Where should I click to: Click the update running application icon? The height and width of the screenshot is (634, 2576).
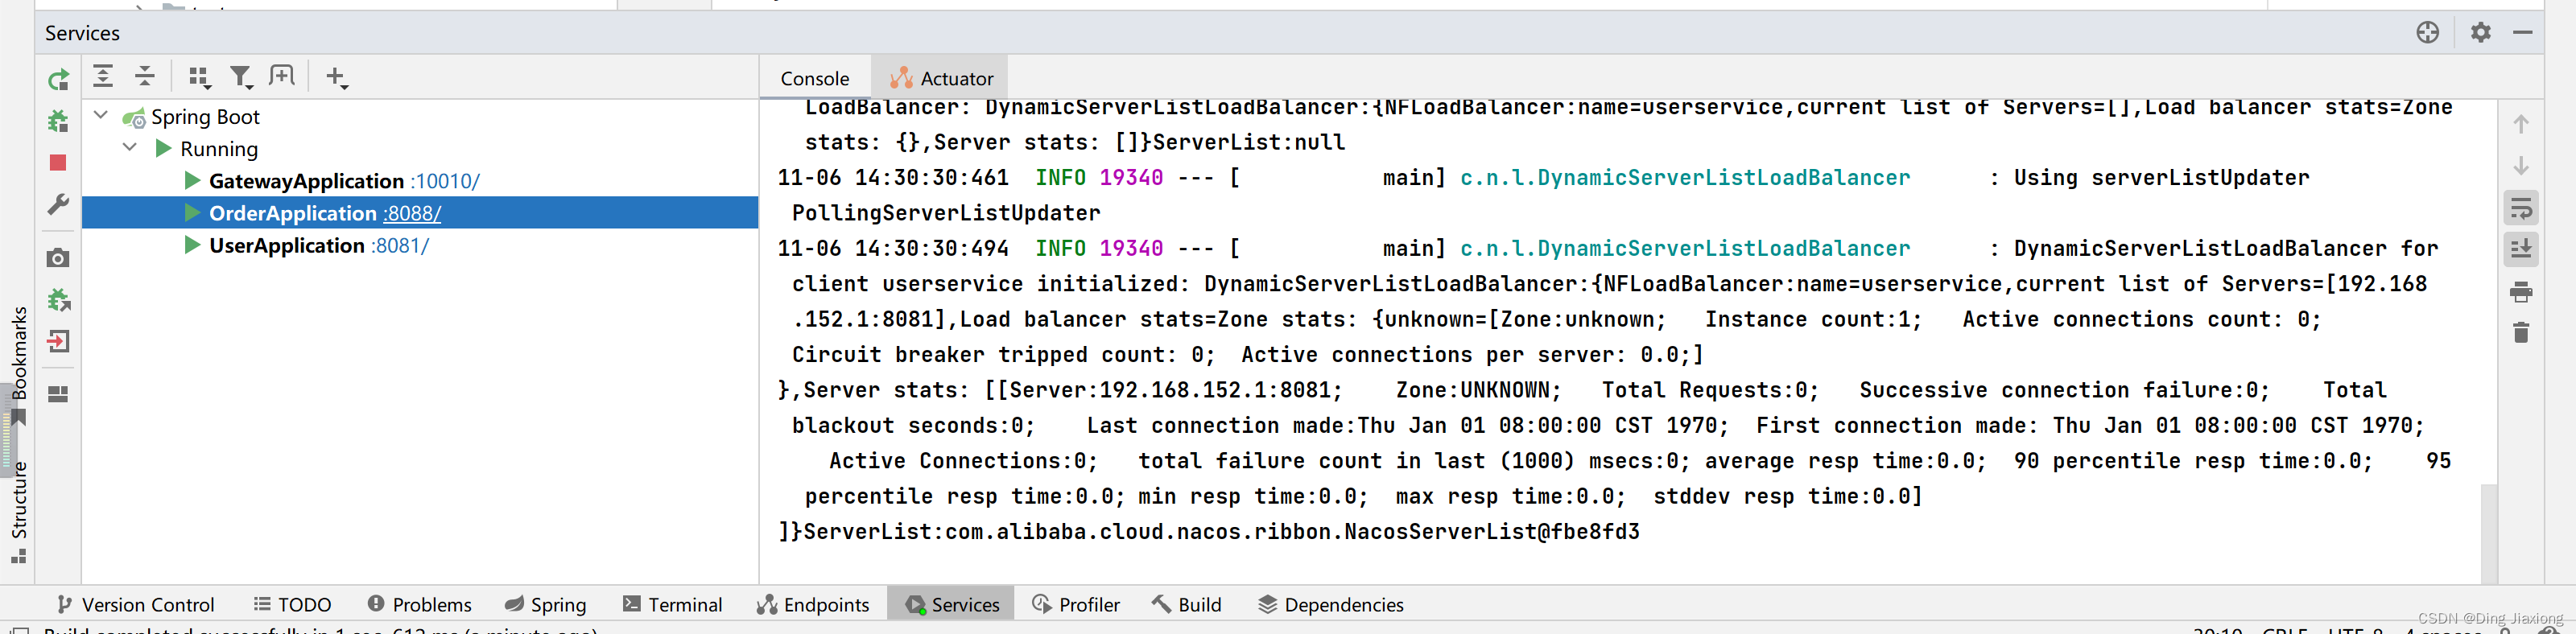[58, 299]
